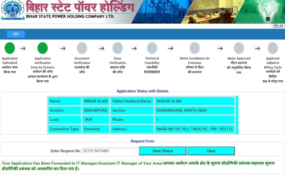Click the 'Phase:' label cell
The height and width of the screenshot is (191, 285).
[x=132, y=120]
